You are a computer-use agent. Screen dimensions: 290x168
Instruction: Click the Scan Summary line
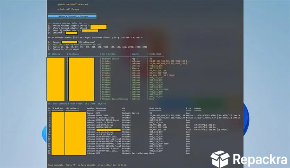pyautogui.click(x=77, y=104)
